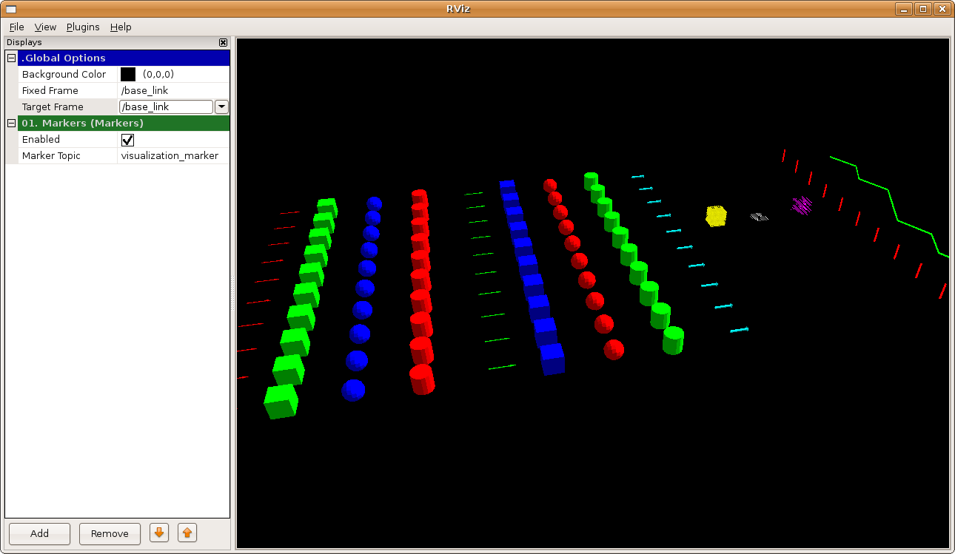Maximize the RViz window
955x554 pixels.
pos(922,9)
